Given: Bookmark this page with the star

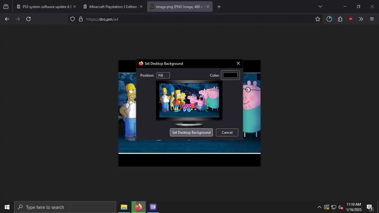Looking at the screenshot, I should 318,19.
